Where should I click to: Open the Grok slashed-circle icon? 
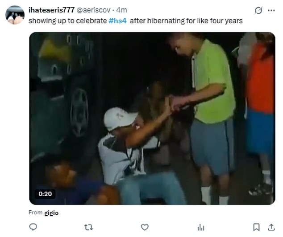coord(258,10)
